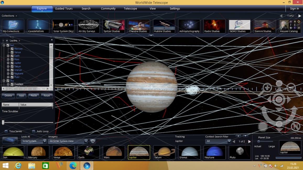The image size is (303, 170).
Task: Toggle the Sky layer checkbox
Action: tap(8, 81)
